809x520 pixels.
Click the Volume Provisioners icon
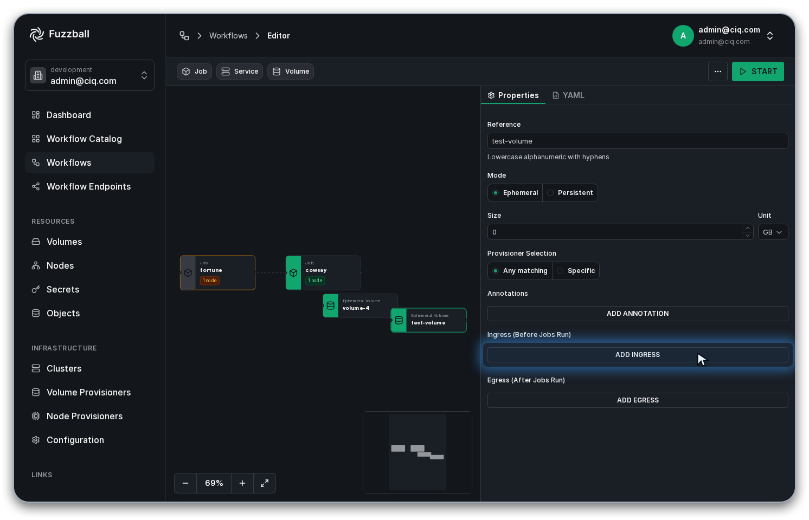[36, 392]
